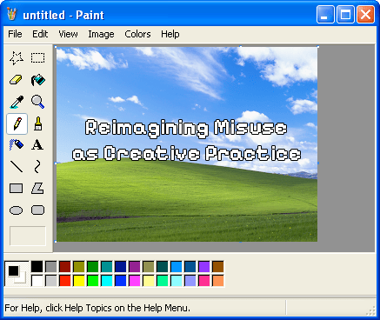Select the Free-Form Select star tool
This screenshot has height=320, width=380.
[x=17, y=58]
